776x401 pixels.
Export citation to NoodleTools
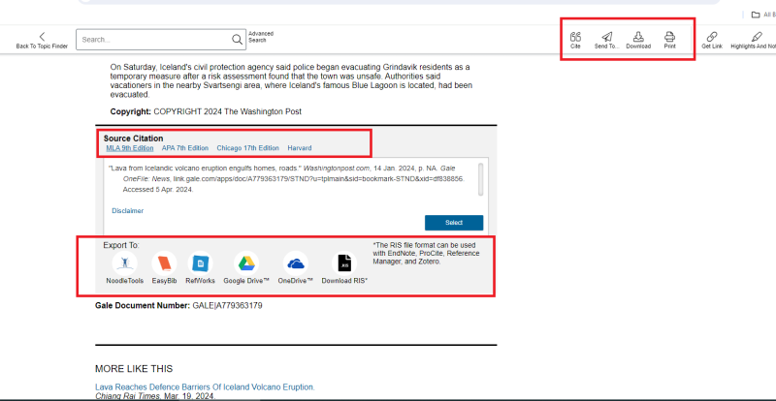click(x=123, y=263)
